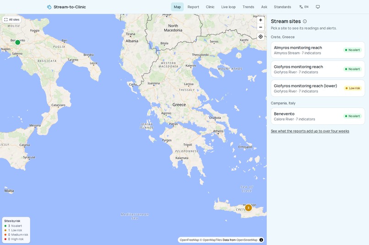This screenshot has height=245, width=369.
Task: Click the 'Crete, Greece' group heading
Action: (282, 37)
